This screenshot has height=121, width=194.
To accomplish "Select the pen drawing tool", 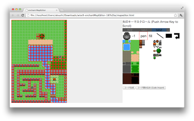I will 143,36.
